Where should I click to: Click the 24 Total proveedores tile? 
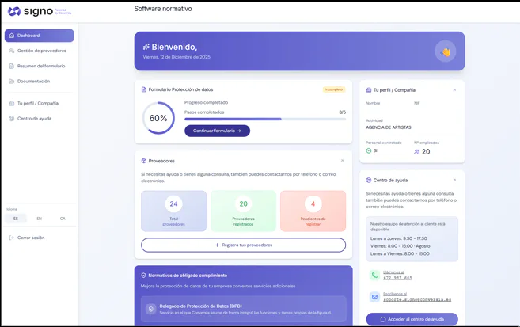[x=174, y=211]
